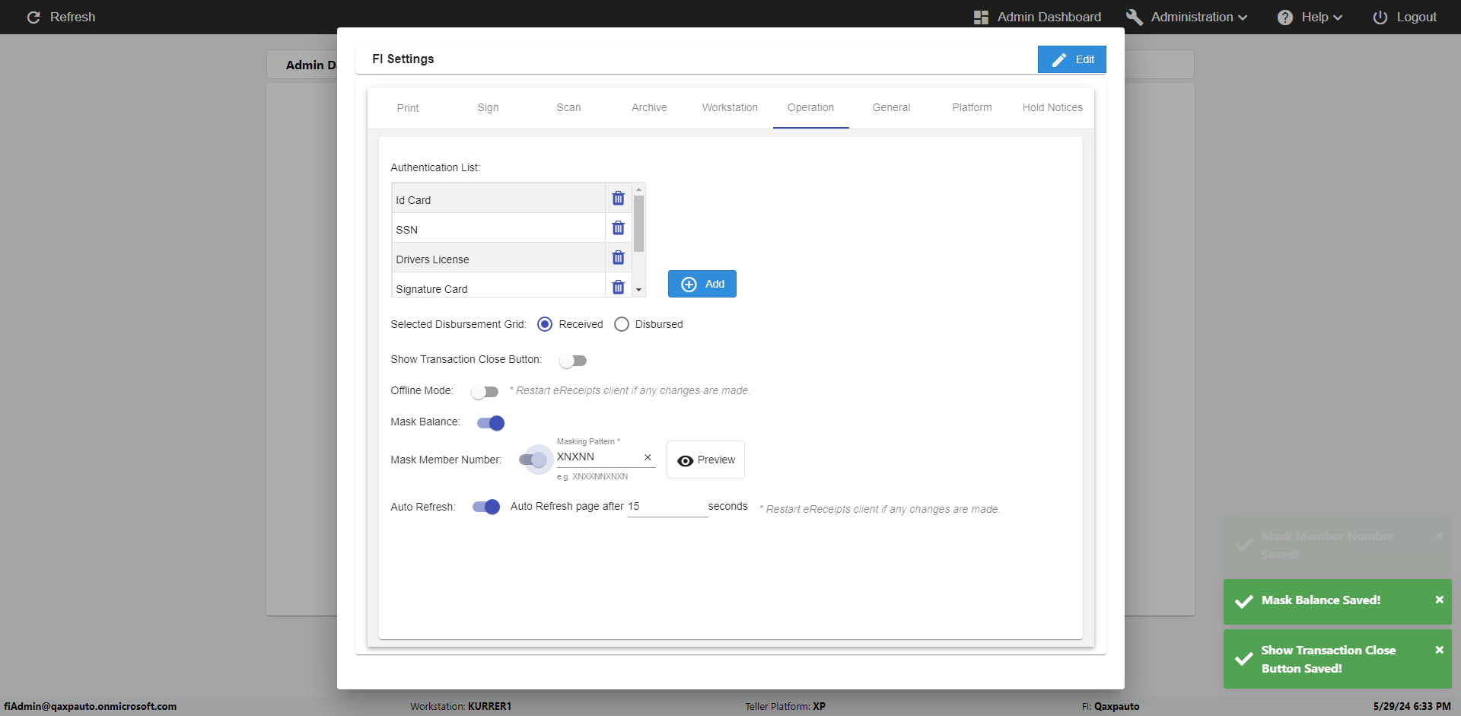Switch to the Sign tab
Screen dimensions: 1461x716
(488, 108)
